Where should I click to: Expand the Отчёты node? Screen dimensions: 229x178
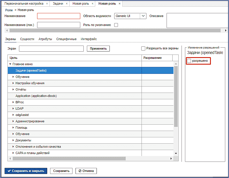click(13, 89)
